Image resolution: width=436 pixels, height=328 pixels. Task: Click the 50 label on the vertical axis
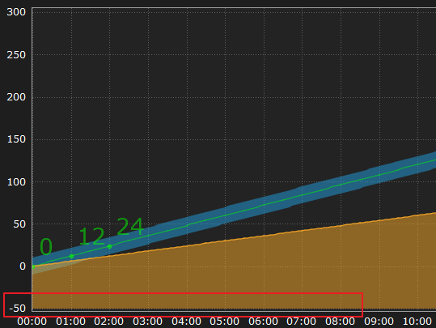coord(19,224)
